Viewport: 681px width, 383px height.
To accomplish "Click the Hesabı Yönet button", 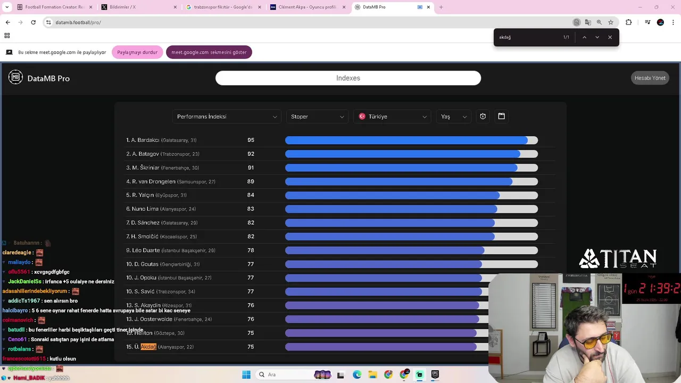I will point(650,78).
